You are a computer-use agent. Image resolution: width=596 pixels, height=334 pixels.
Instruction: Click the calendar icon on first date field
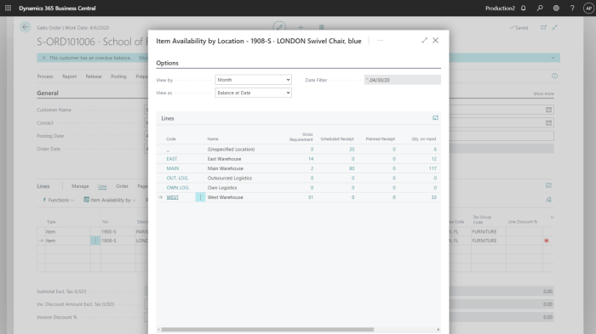pos(548,110)
